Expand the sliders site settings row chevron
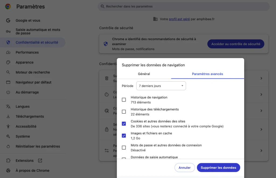 (261, 151)
